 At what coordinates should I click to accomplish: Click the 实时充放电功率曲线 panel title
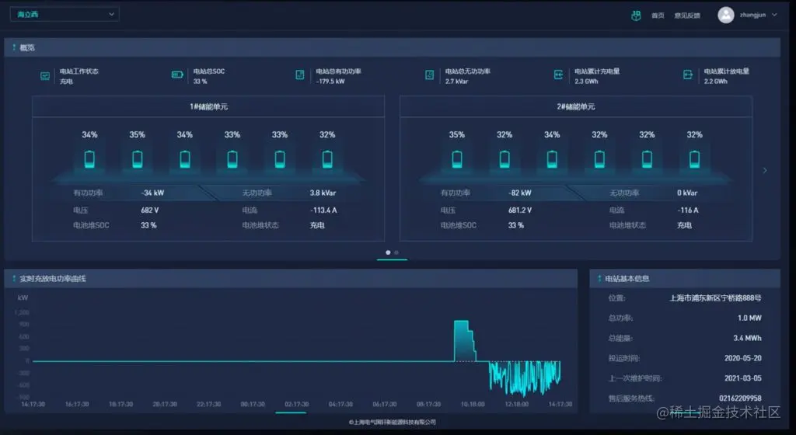[x=53, y=278]
